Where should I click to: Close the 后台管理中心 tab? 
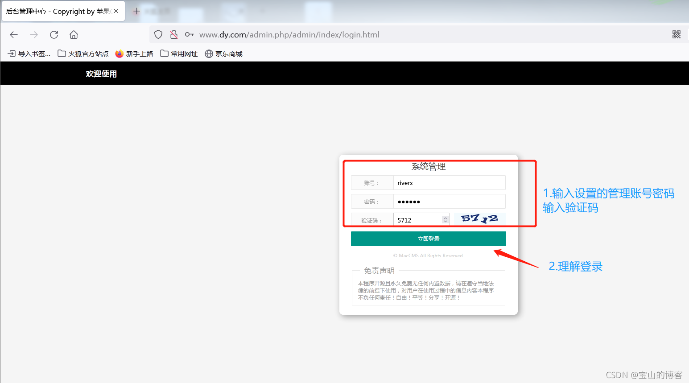click(x=116, y=11)
